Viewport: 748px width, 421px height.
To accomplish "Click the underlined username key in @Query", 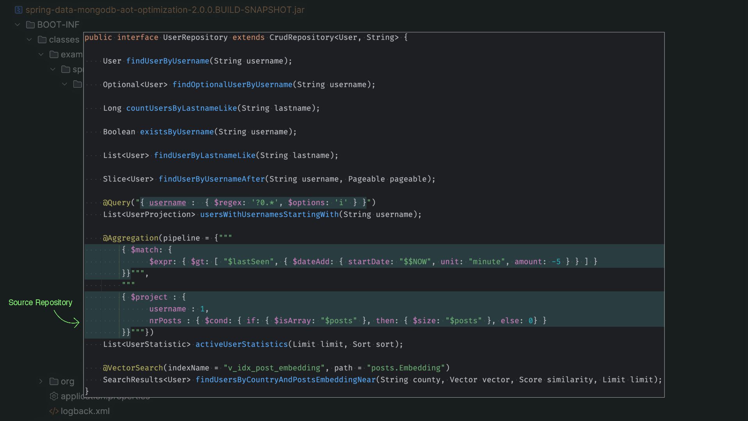I will pos(167,203).
